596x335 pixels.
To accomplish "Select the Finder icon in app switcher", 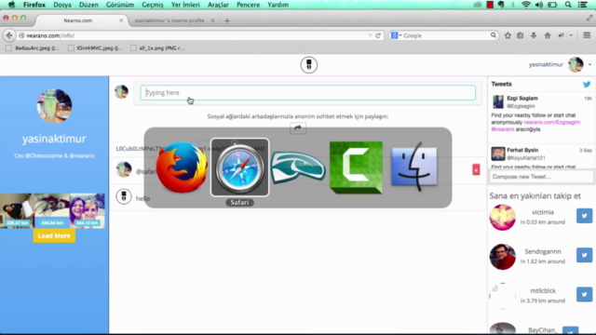I will click(x=413, y=167).
